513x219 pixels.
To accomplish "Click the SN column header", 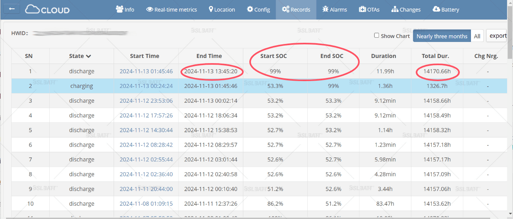I will (x=29, y=56).
